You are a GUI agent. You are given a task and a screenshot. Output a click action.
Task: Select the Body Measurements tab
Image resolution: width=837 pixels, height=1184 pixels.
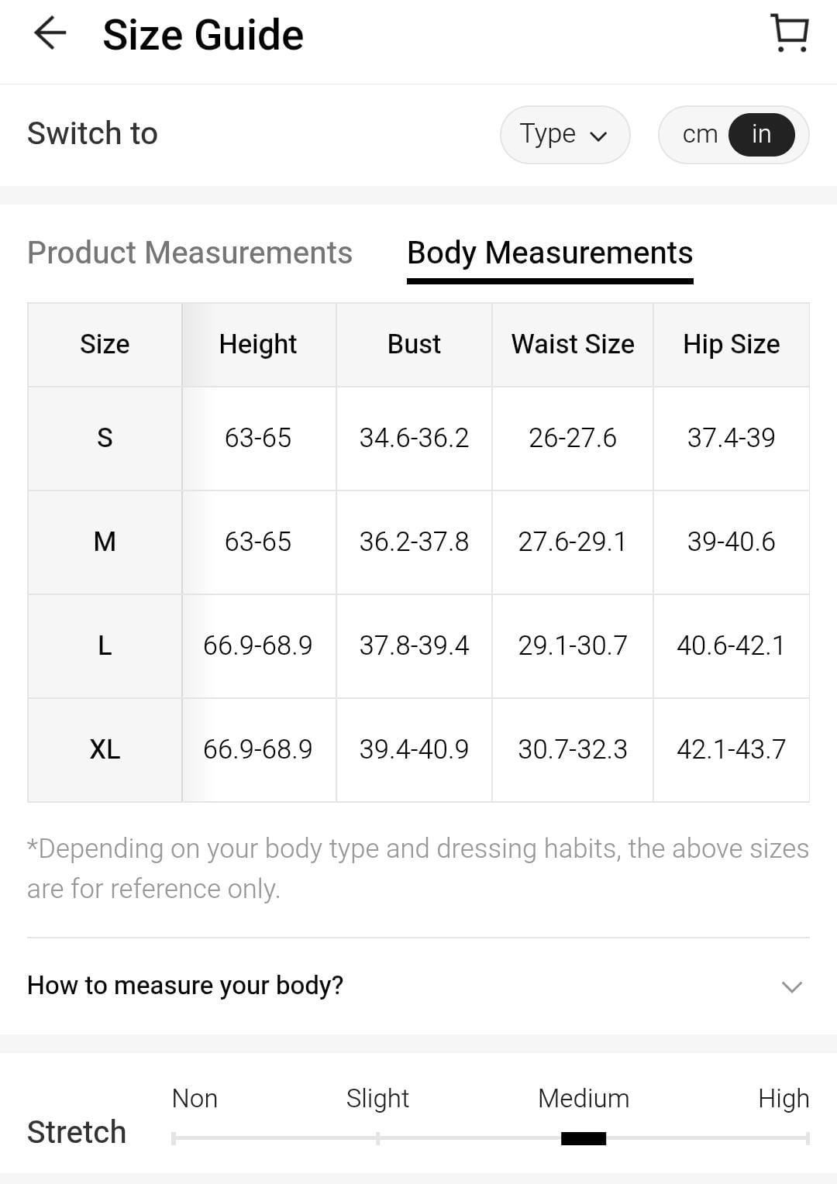[x=549, y=253]
